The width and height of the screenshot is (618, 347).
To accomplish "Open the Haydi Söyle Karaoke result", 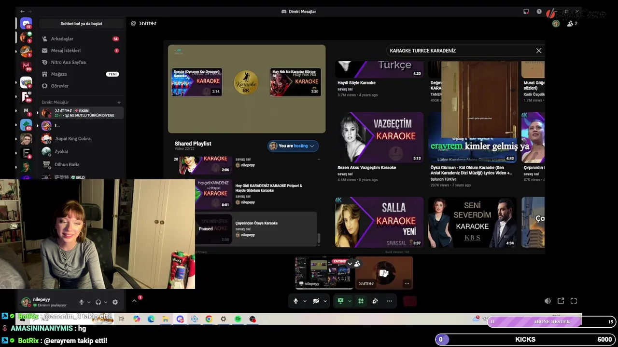I will (x=356, y=83).
